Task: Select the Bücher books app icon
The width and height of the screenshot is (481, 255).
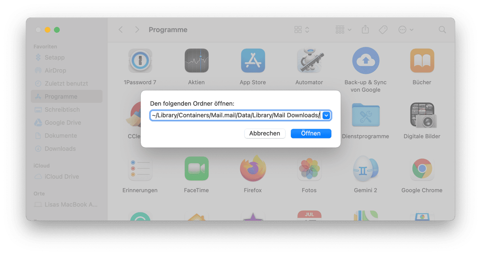Action: click(422, 60)
